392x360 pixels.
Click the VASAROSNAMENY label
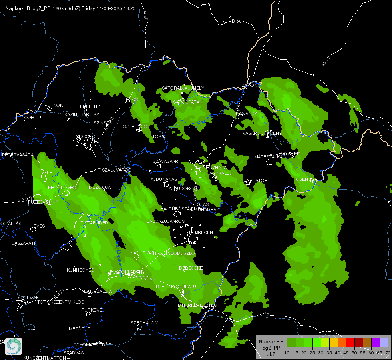[262, 133]
